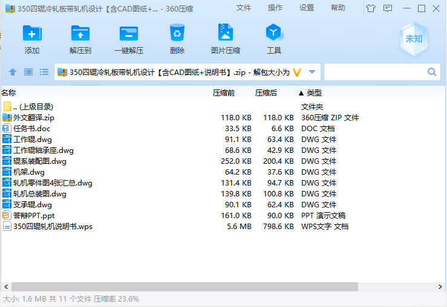
Task: Click the wps icon of 350四辊轧机说明书.wps
Action: 7,226
